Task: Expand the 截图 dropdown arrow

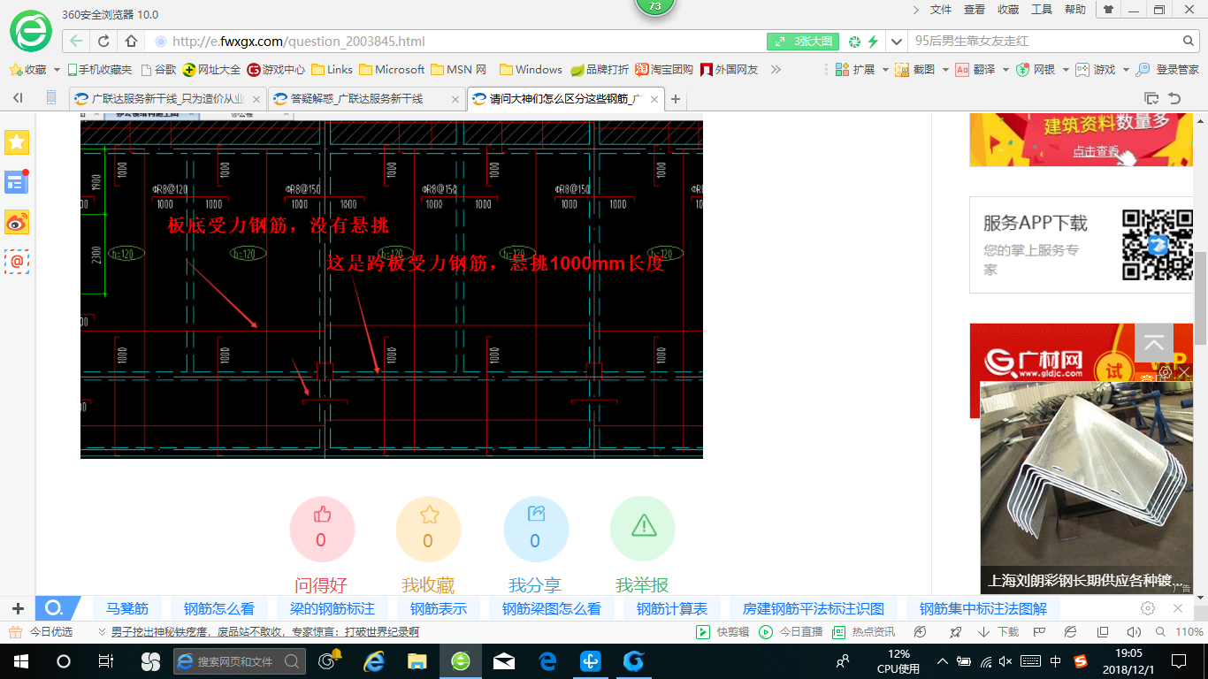Action: pyautogui.click(x=944, y=69)
